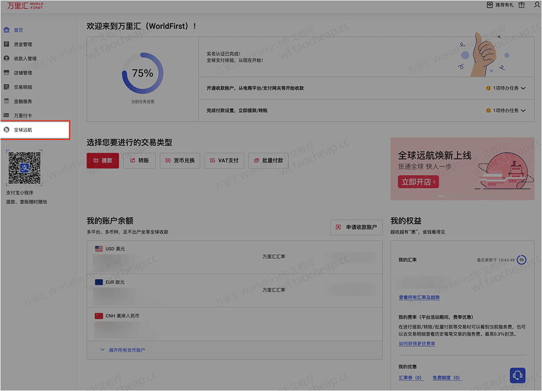
Task: Expand pending task for 开通收款账户 row
Action: tap(506, 88)
